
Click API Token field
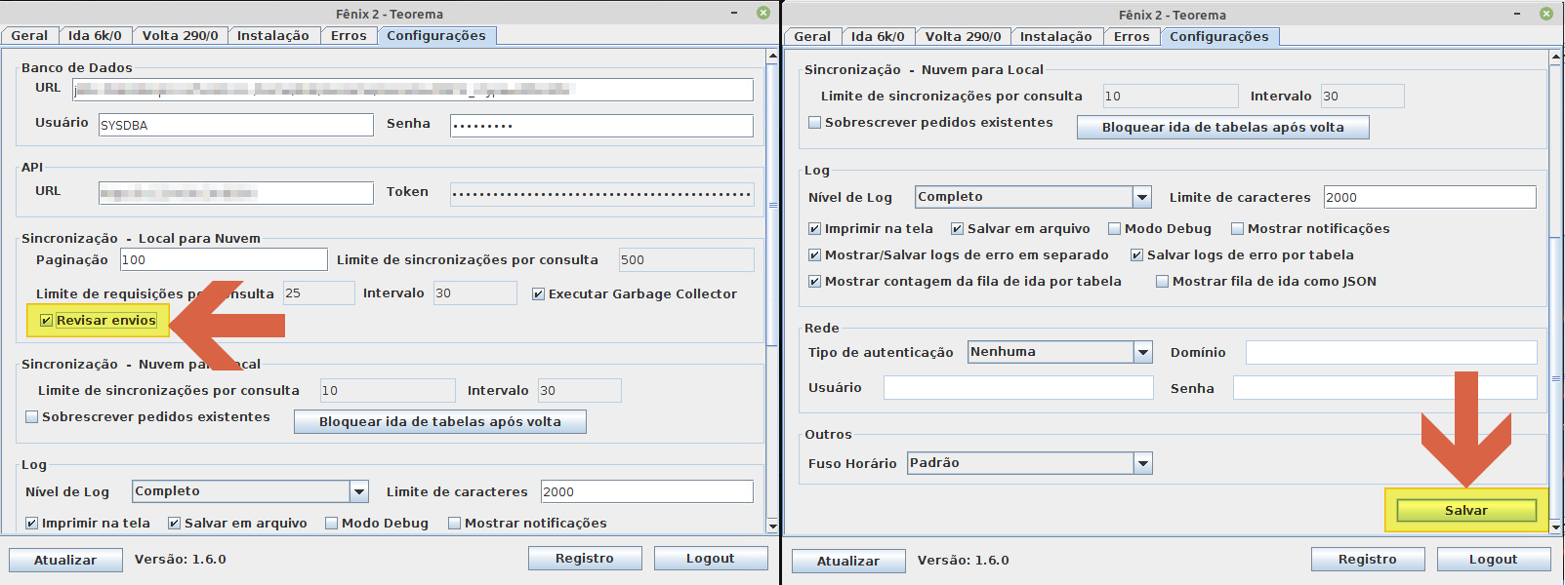click(x=601, y=193)
